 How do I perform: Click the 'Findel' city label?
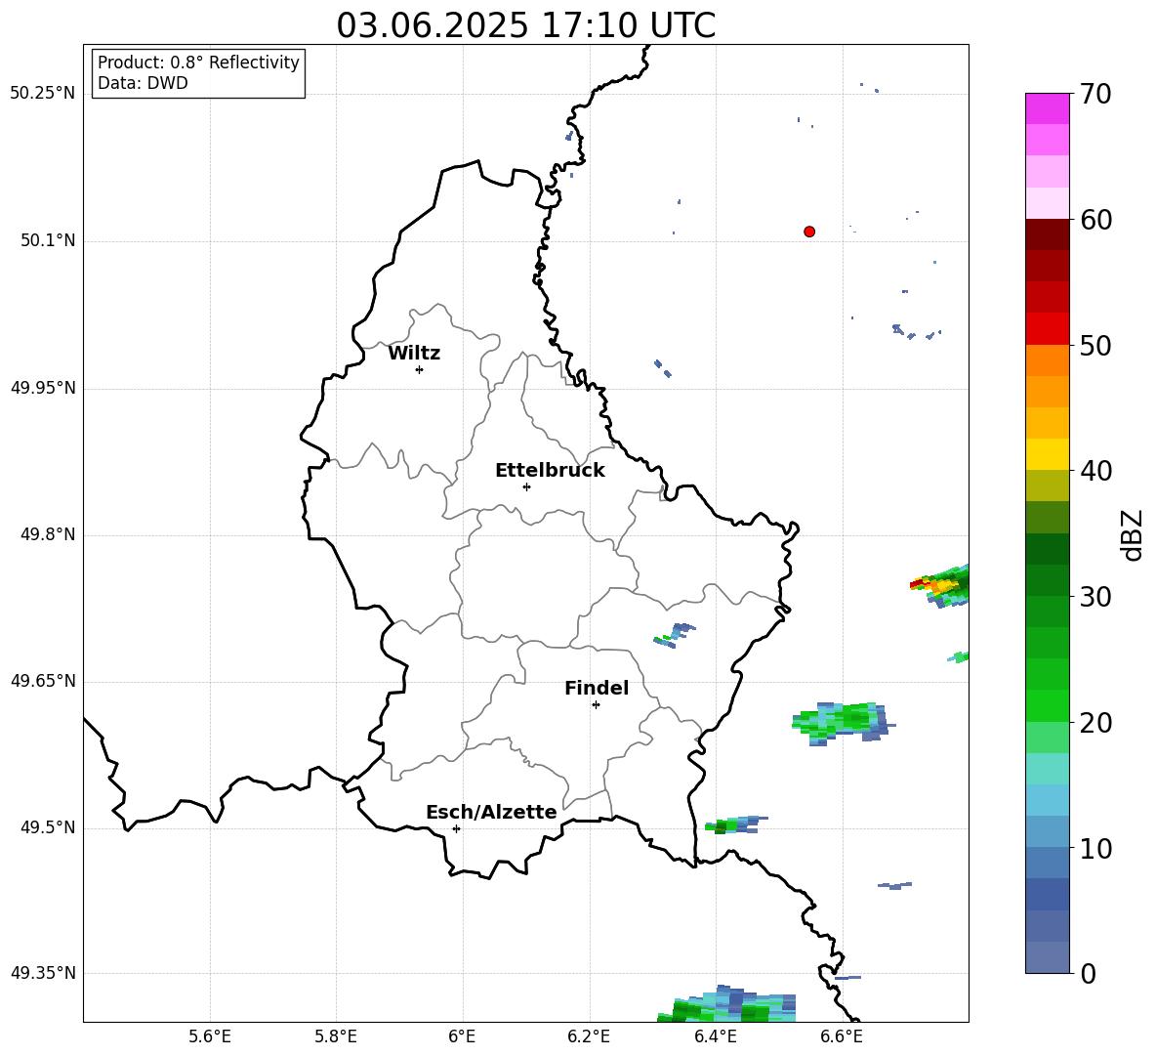(x=597, y=688)
